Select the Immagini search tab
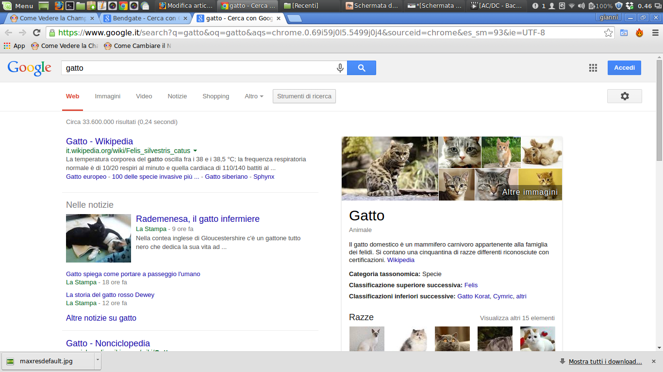 (x=108, y=96)
